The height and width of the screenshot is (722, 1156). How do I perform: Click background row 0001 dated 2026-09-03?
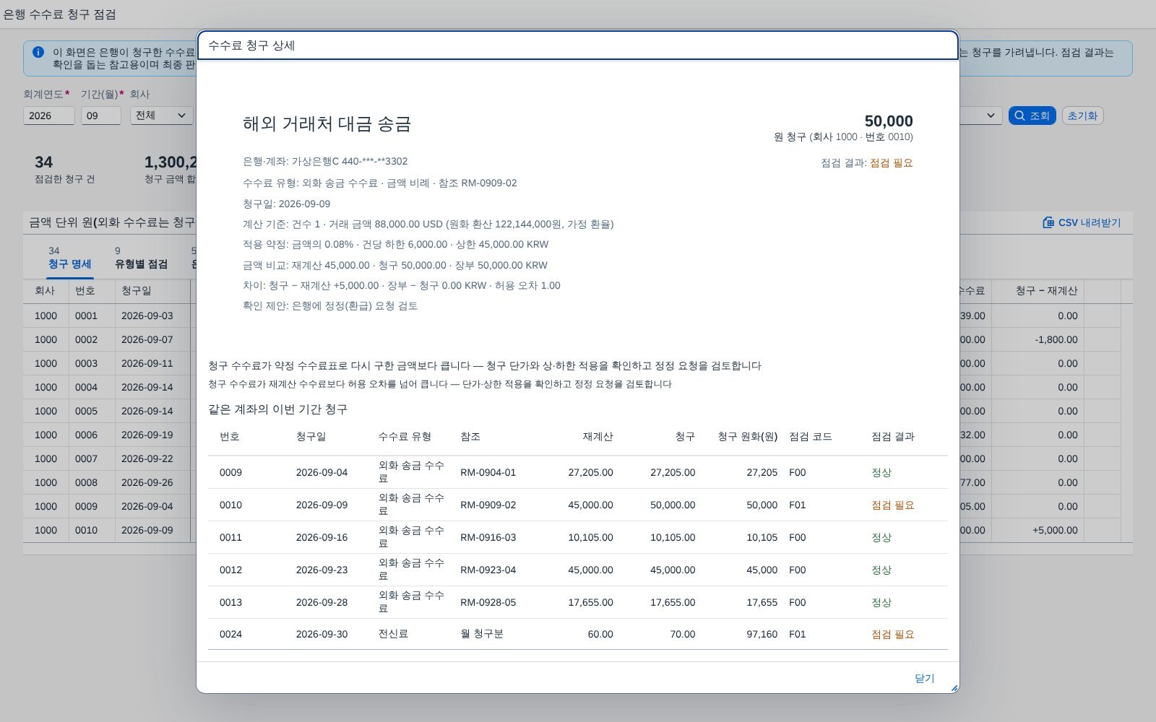(108, 316)
